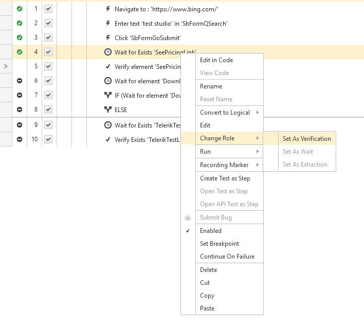Image resolution: width=364 pixels, height=329 pixels.
Task: Click the checkmark verify icon on step 10
Action: (107, 139)
